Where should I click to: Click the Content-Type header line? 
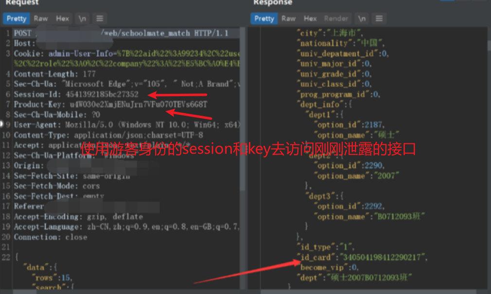pyautogui.click(x=108, y=135)
